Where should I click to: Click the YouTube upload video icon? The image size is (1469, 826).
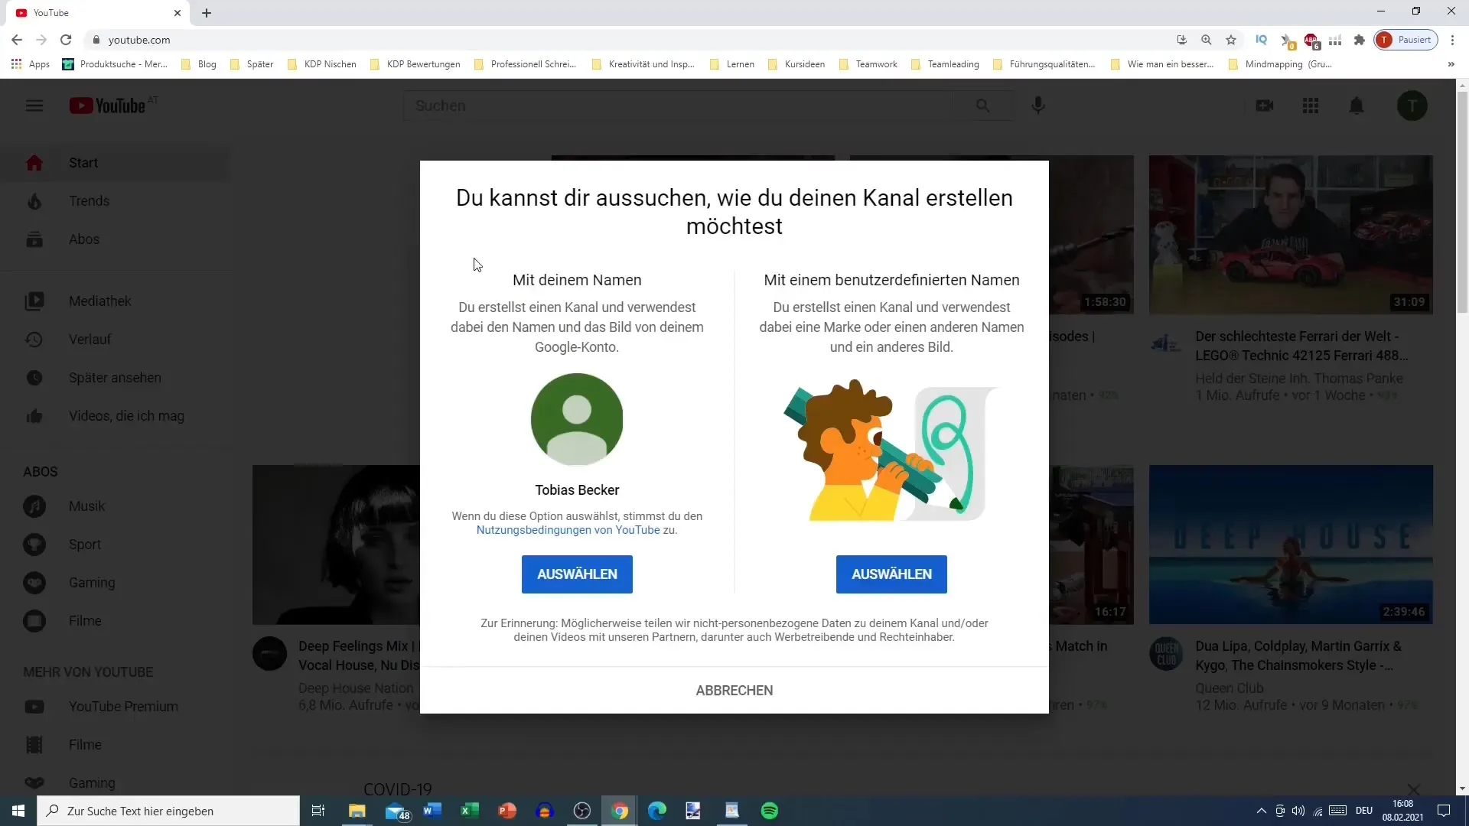(1264, 105)
